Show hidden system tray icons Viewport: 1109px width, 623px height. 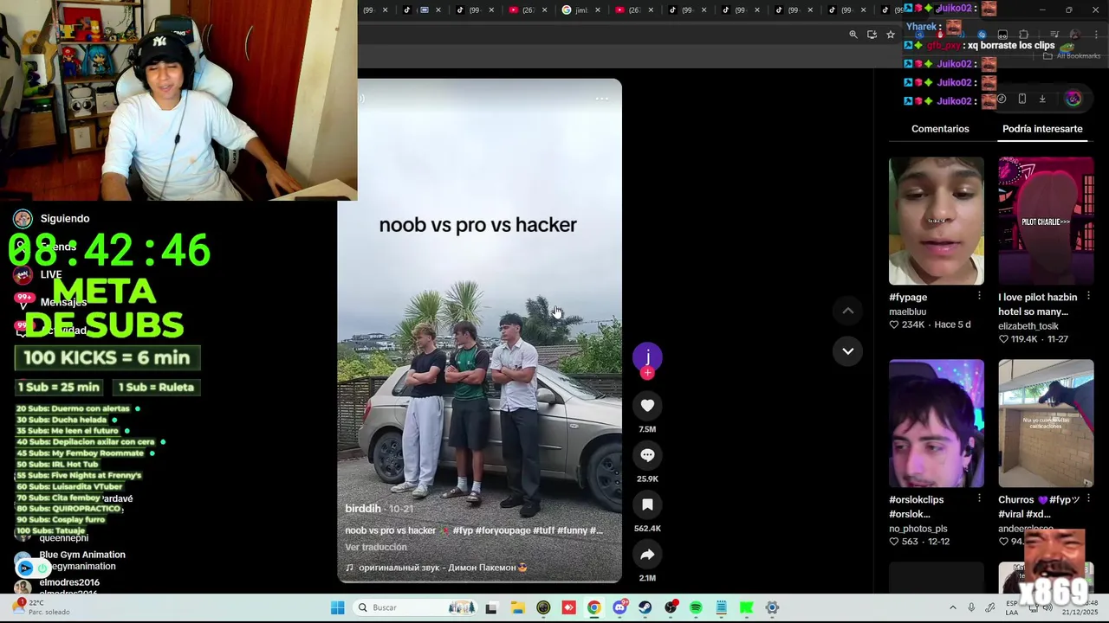(952, 607)
